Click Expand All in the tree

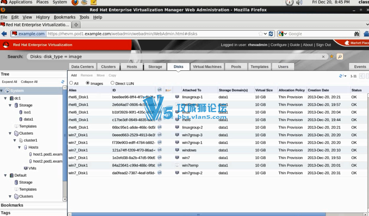tap(9, 82)
